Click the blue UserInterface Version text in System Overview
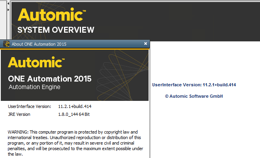The width and height of the screenshot is (260, 158). click(x=194, y=85)
